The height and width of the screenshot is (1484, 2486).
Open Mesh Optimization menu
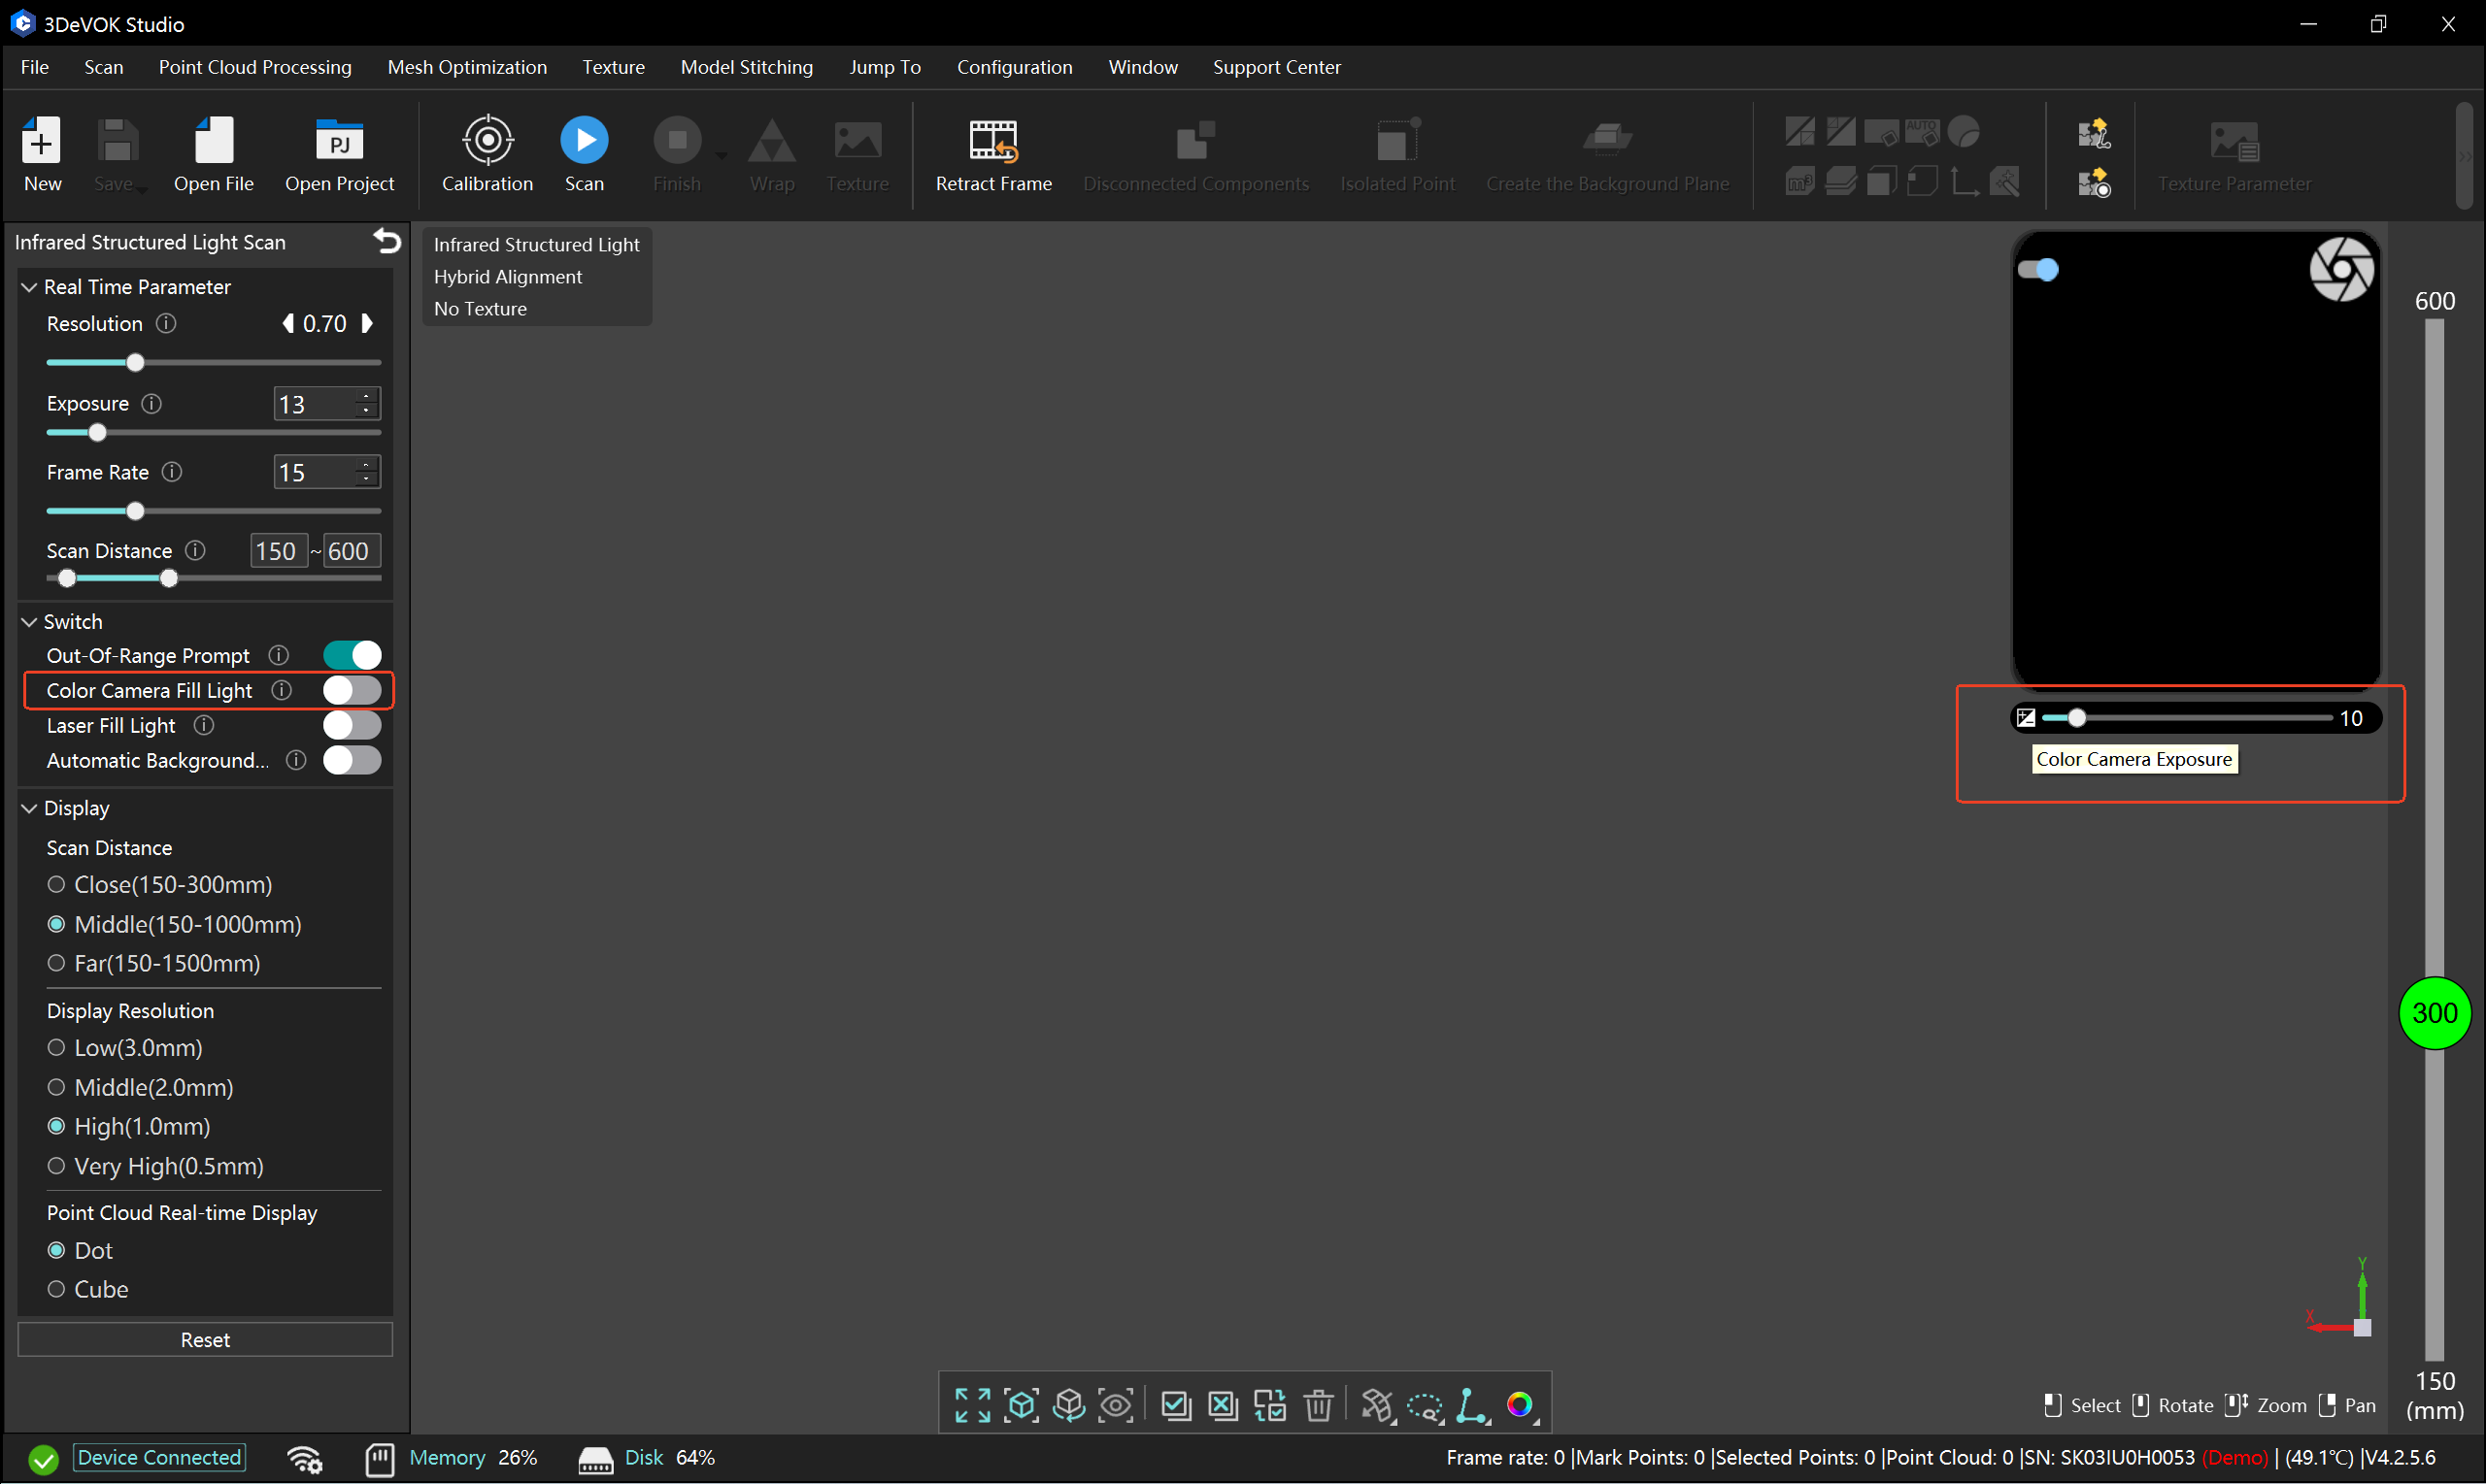pos(467,67)
